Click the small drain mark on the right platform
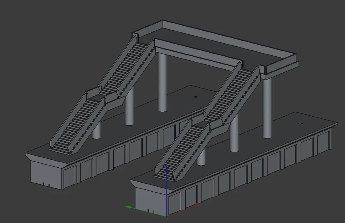The height and width of the screenshot is (223, 345). (300, 123)
